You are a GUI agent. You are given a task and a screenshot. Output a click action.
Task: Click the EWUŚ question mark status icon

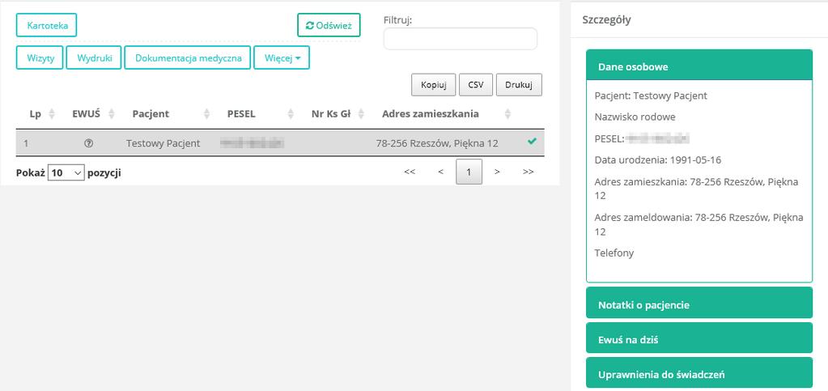[x=89, y=143]
